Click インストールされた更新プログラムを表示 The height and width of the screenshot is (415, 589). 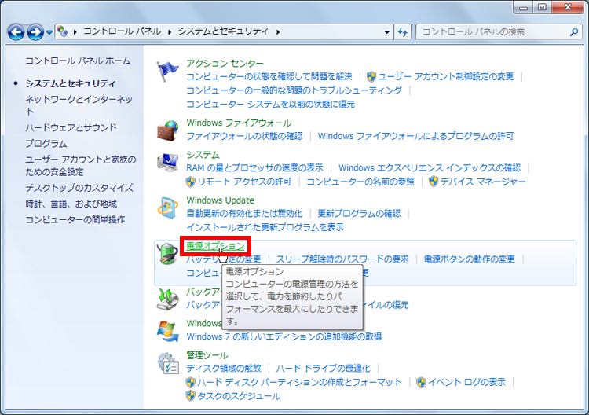coord(265,227)
